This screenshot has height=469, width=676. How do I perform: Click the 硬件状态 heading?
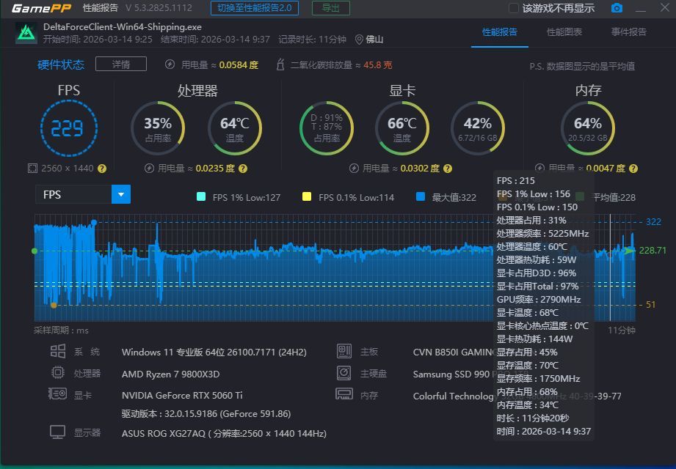pos(61,64)
